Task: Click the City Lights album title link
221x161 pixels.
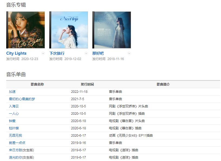Action: coord(16,53)
